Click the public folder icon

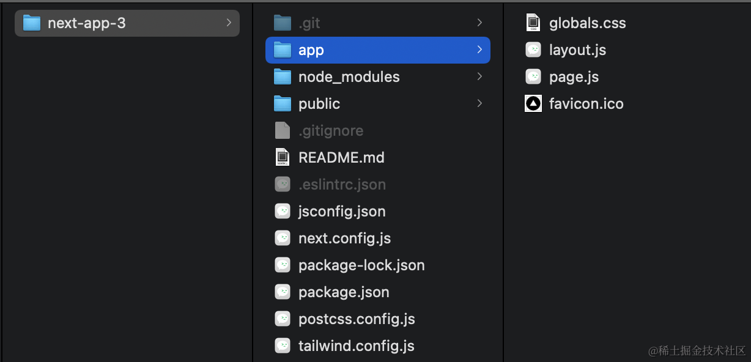pos(282,104)
